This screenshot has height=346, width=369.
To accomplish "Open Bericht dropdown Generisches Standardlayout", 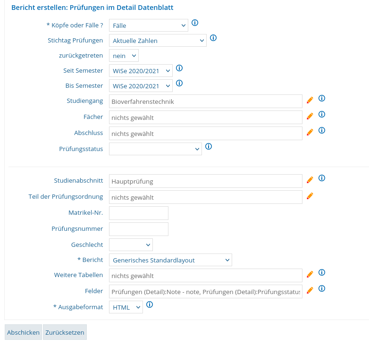I will click(x=170, y=260).
